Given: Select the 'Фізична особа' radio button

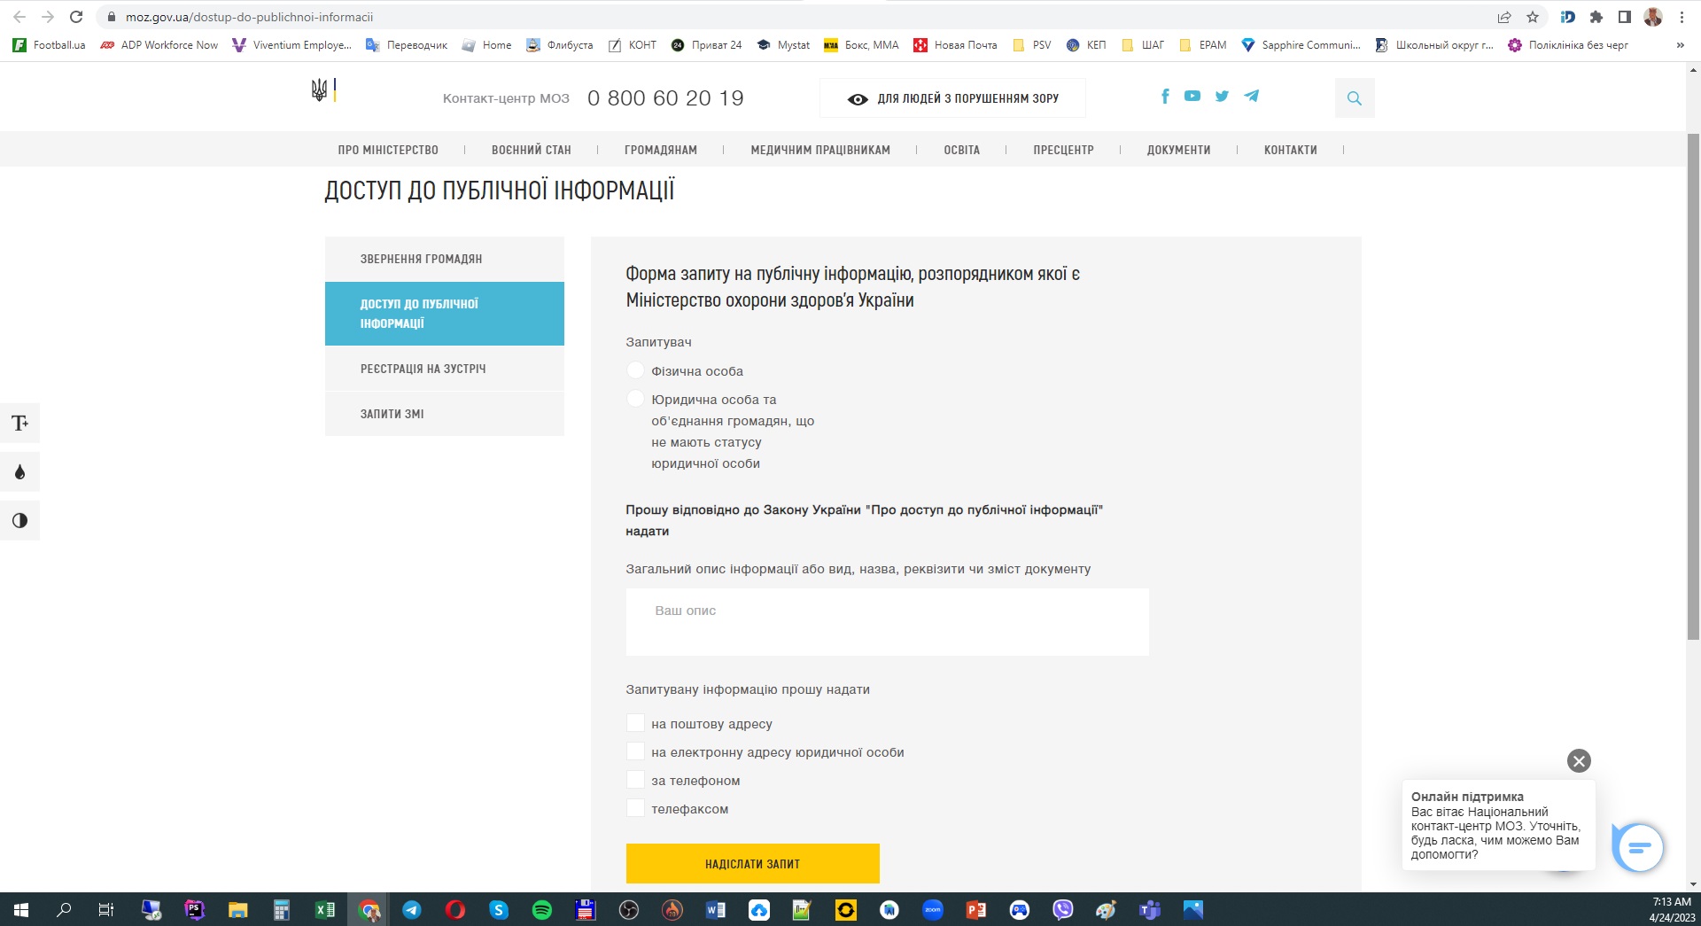Looking at the screenshot, I should 635,370.
